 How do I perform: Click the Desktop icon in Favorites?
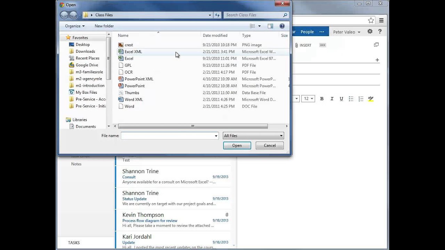(72, 44)
